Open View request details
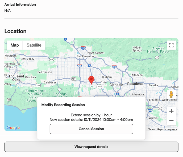183x157 pixels. 91,147
